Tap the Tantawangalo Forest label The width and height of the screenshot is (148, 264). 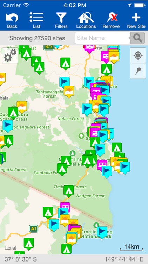(x=50, y=94)
